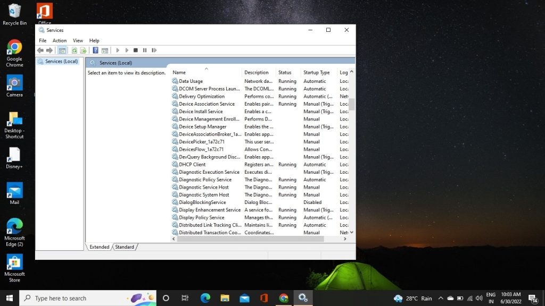This screenshot has width=545, height=306.
Task: Click the Restart Service toolbar icon
Action: coord(154,50)
